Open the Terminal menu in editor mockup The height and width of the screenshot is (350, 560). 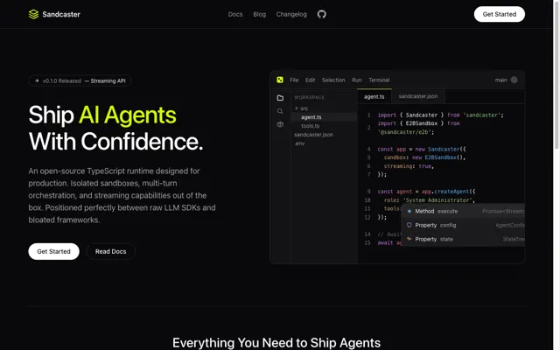click(379, 80)
